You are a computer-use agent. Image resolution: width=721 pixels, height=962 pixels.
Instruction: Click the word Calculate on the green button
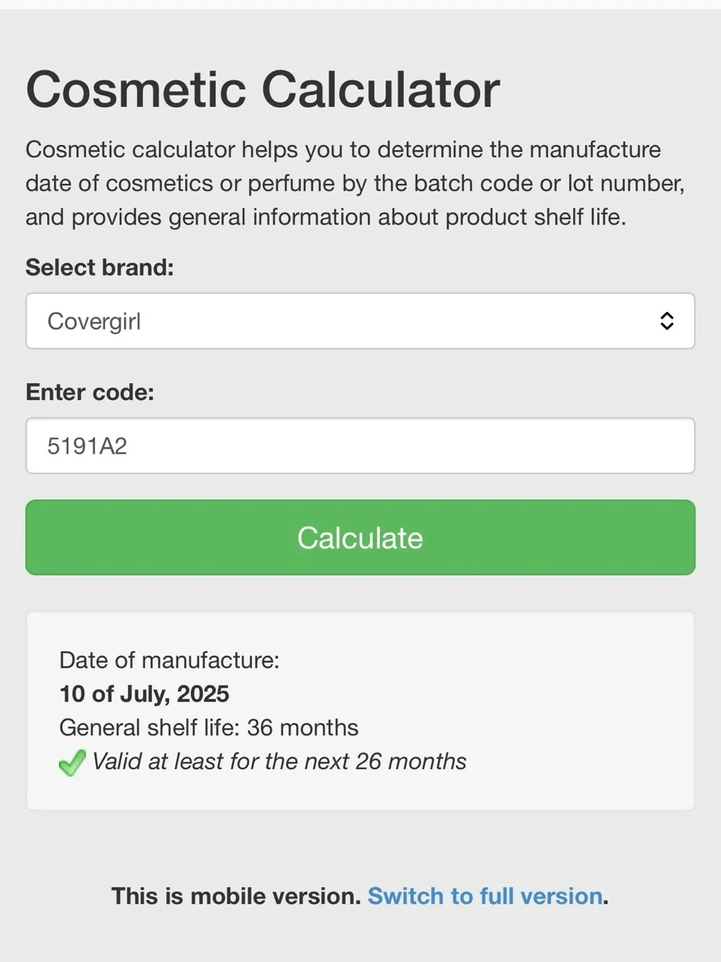[360, 538]
